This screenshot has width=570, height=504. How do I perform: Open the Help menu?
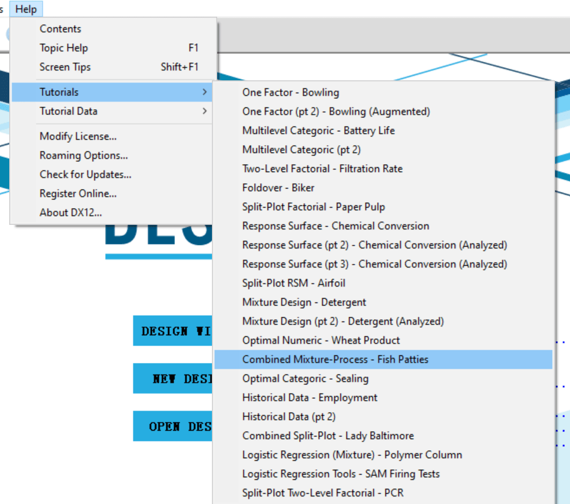(26, 9)
